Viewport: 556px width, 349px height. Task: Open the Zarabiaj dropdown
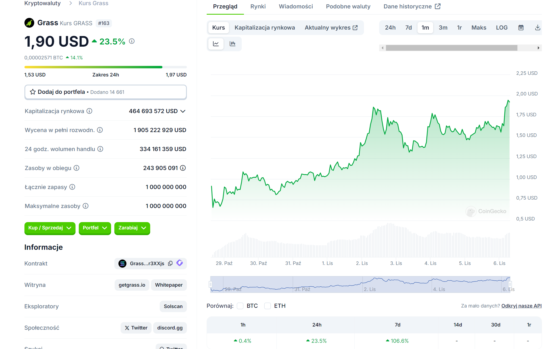[x=132, y=228]
